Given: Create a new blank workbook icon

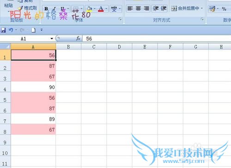Looking at the screenshot, I should pyautogui.click(x=33, y=30).
